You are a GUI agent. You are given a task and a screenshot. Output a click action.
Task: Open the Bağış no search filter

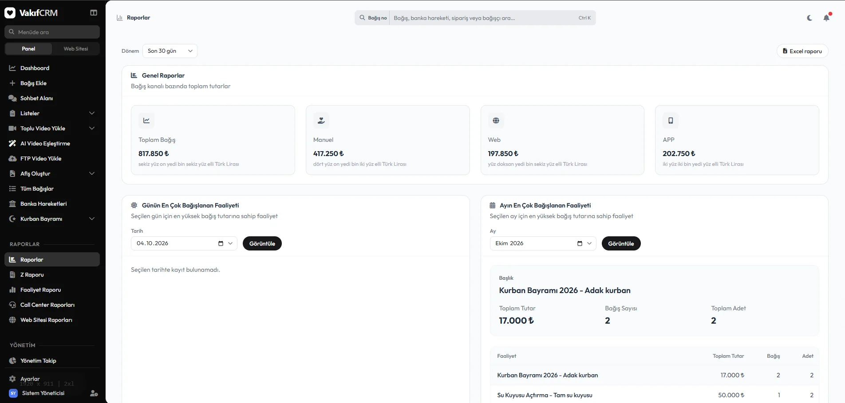tap(373, 18)
